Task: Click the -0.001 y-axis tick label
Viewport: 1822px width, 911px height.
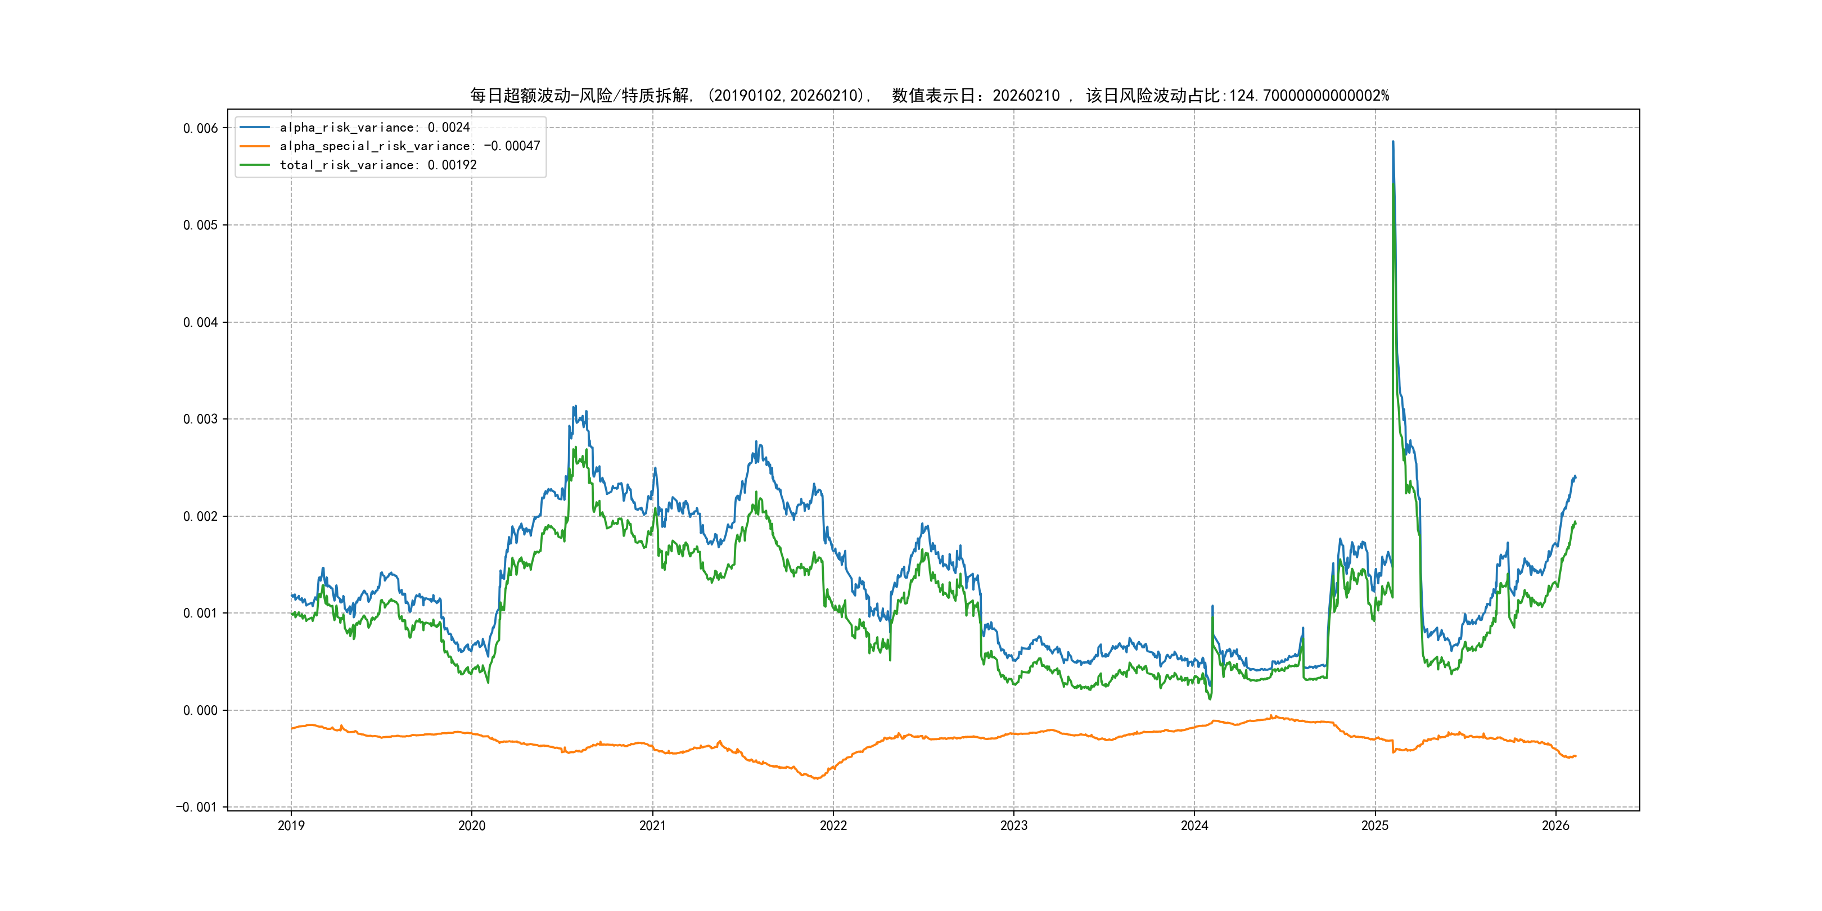Action: click(x=197, y=807)
